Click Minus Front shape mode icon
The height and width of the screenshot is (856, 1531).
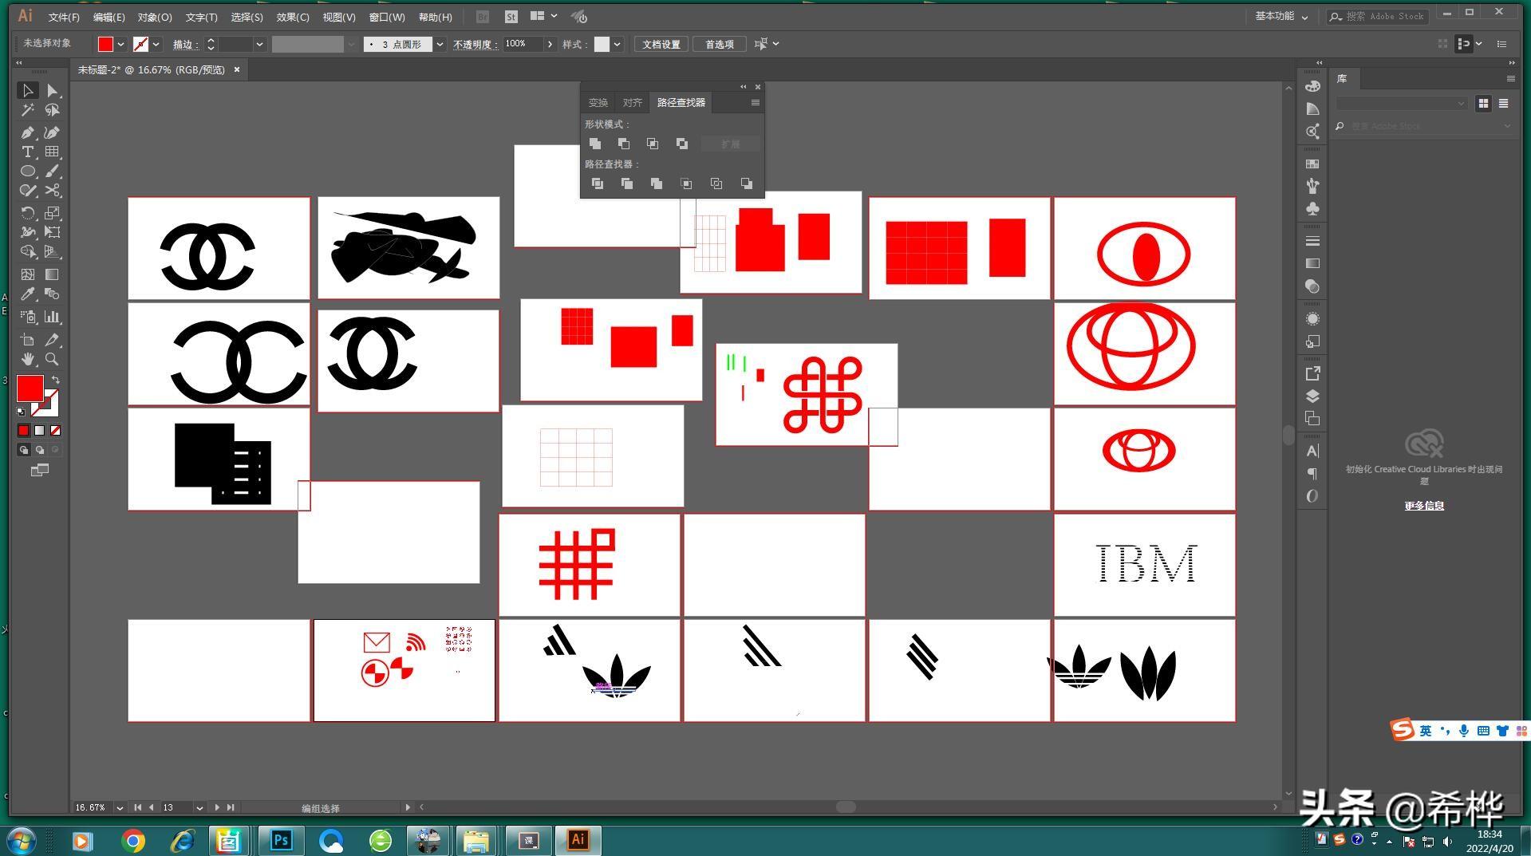coord(624,144)
